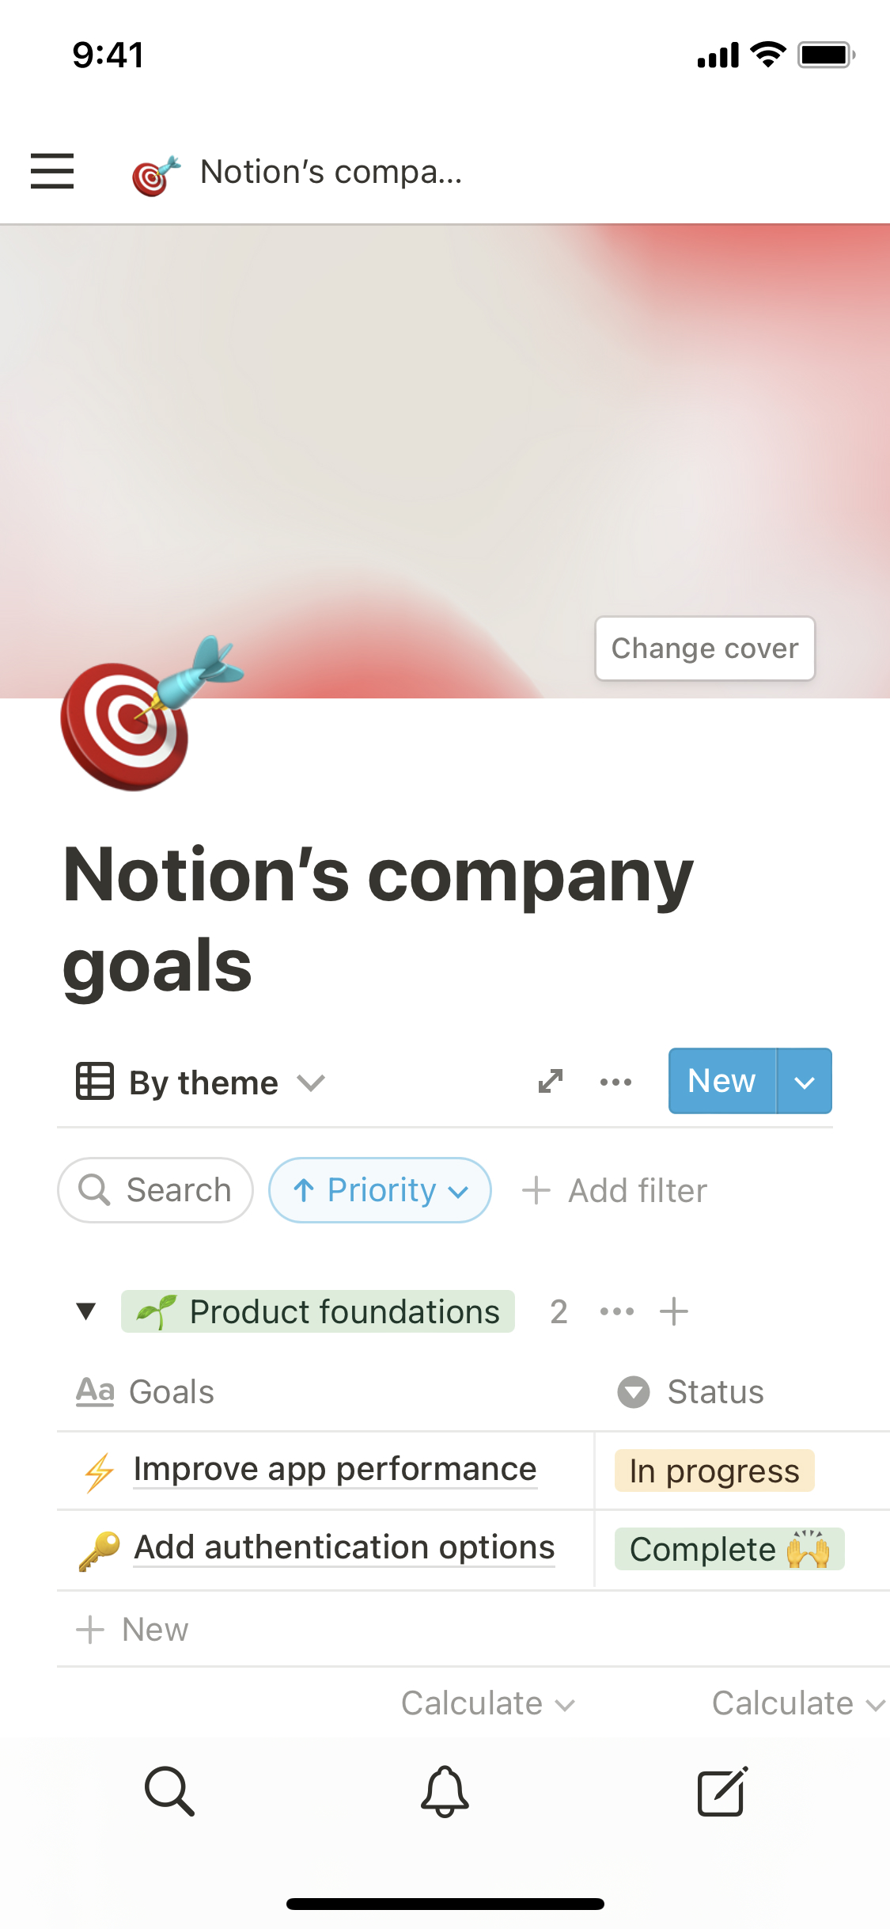Open the Improve app performance goal
The width and height of the screenshot is (890, 1929).
tap(335, 1470)
